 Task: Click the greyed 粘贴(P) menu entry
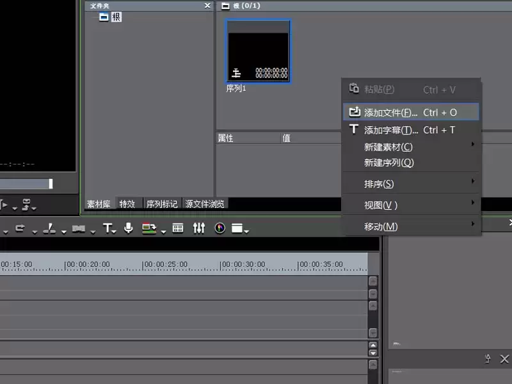tap(411, 90)
